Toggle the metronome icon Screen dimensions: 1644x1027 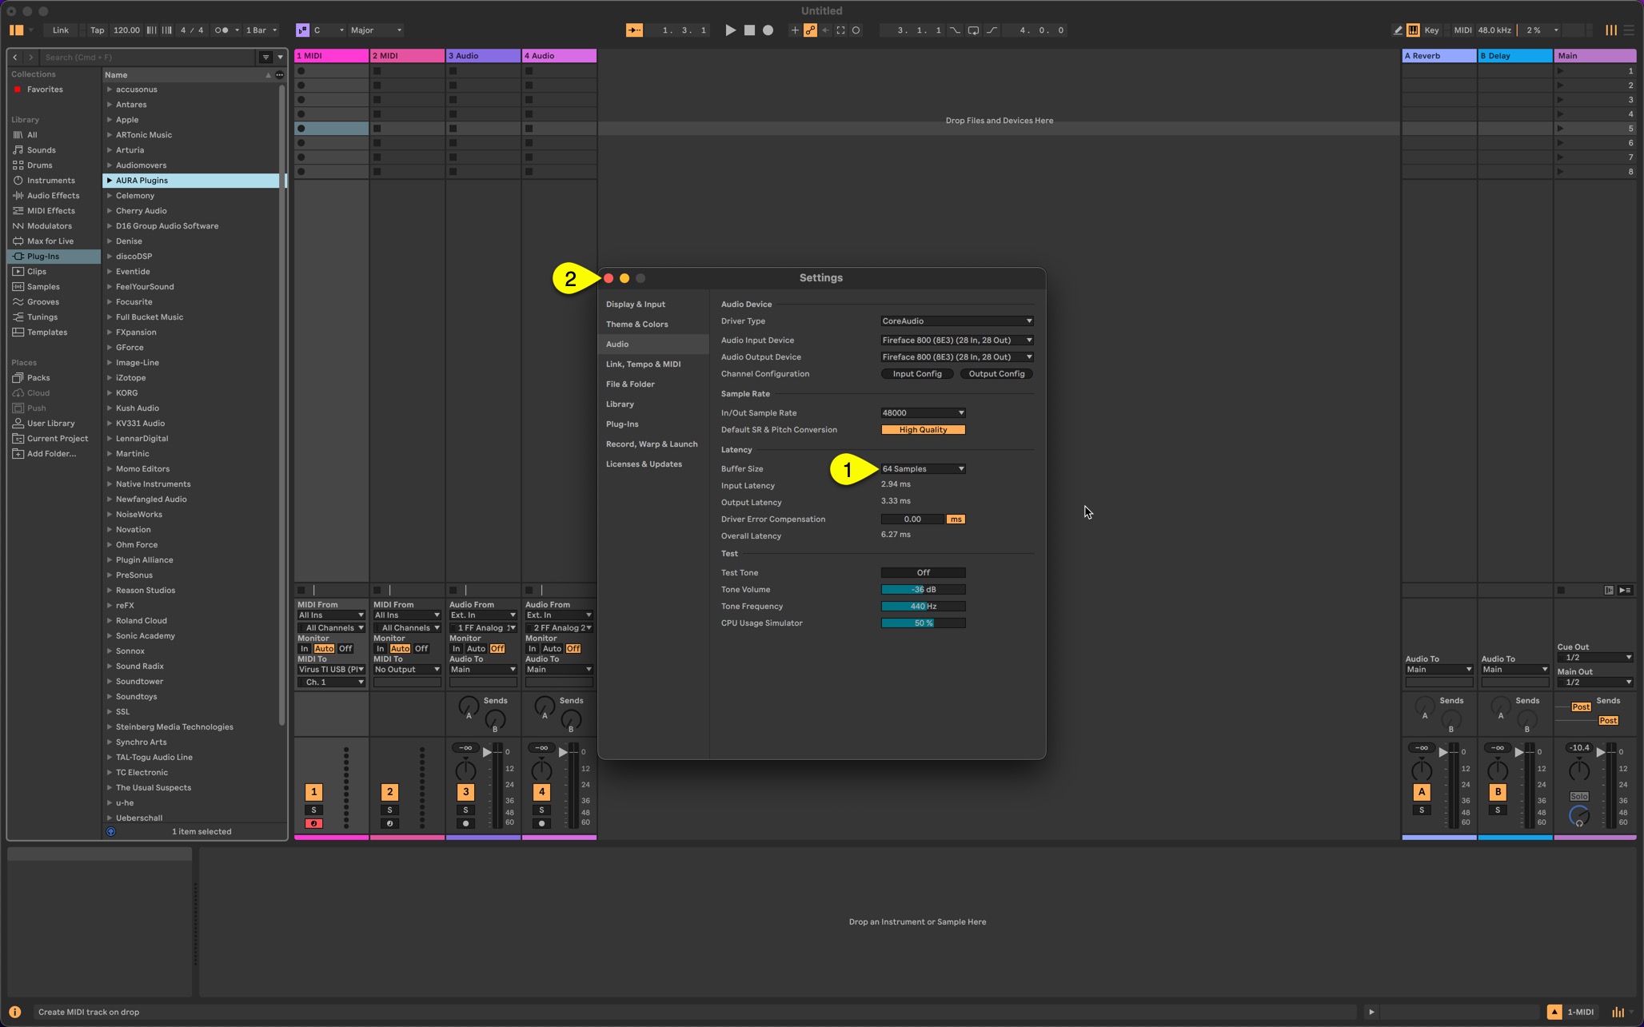point(223,30)
